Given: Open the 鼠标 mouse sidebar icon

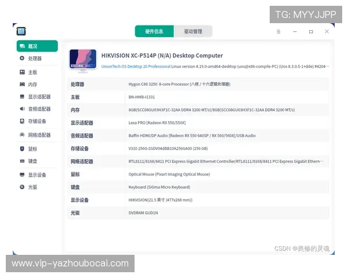Looking at the screenshot, I should 22,148.
